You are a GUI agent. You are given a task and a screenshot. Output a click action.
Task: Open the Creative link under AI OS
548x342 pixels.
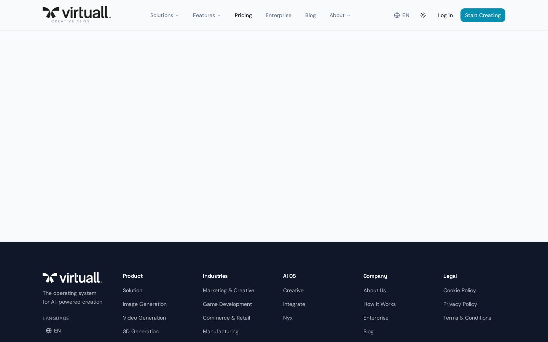pyautogui.click(x=293, y=290)
